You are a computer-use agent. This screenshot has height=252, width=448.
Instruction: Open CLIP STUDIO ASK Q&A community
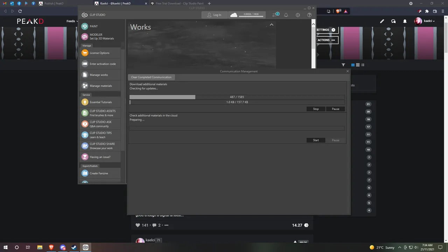tap(100, 124)
